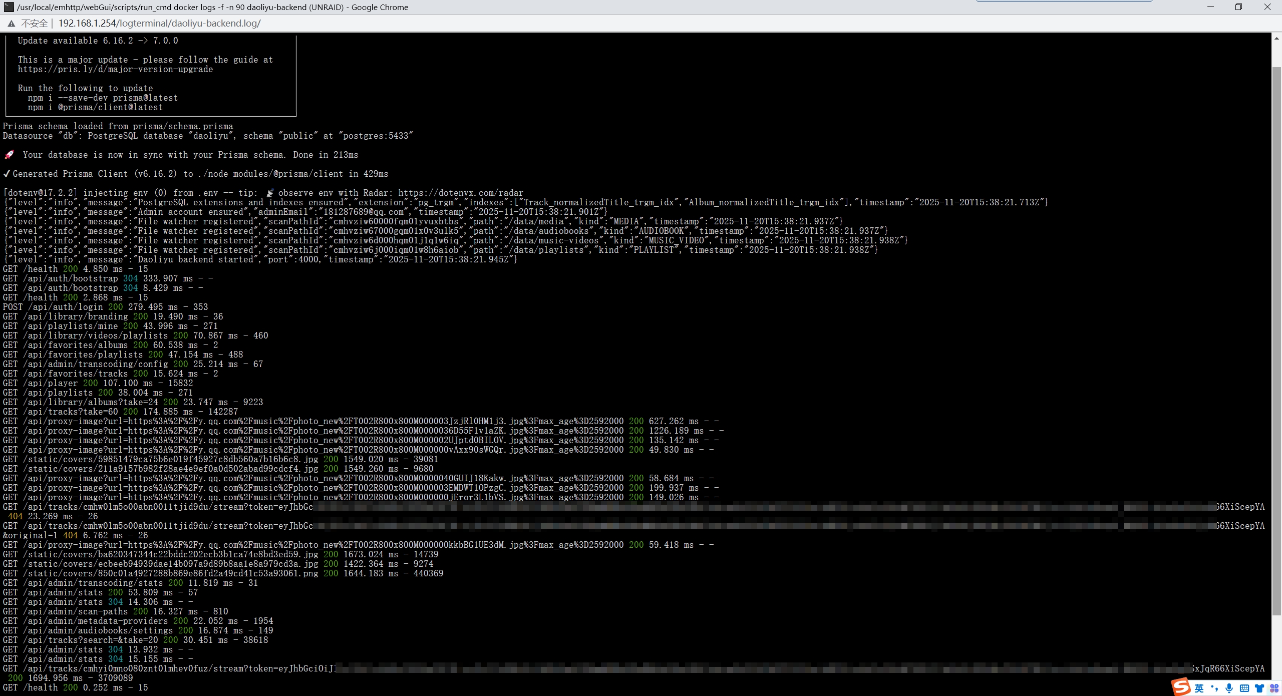Open the Sogou toolbox four-leaf icon
Viewport: 1282px width, 696px height.
[1274, 688]
